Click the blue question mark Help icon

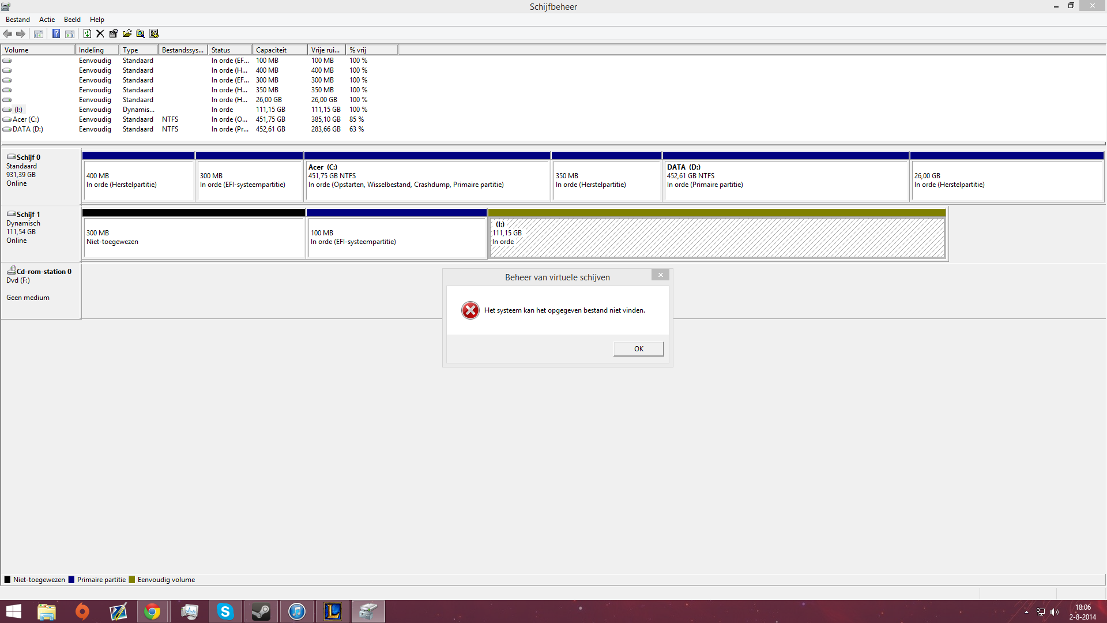coord(56,33)
